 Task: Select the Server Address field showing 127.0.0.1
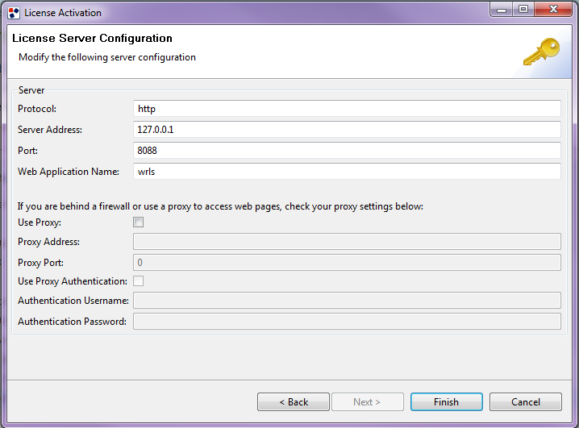pyautogui.click(x=347, y=130)
